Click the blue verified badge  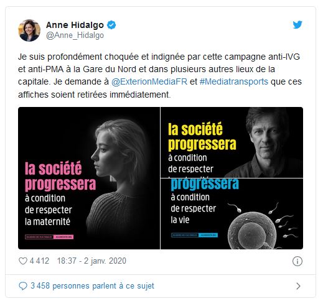click(111, 25)
